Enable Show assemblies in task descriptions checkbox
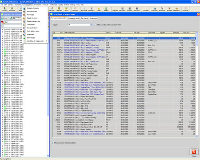This screenshot has width=200, height=160. 53,143
